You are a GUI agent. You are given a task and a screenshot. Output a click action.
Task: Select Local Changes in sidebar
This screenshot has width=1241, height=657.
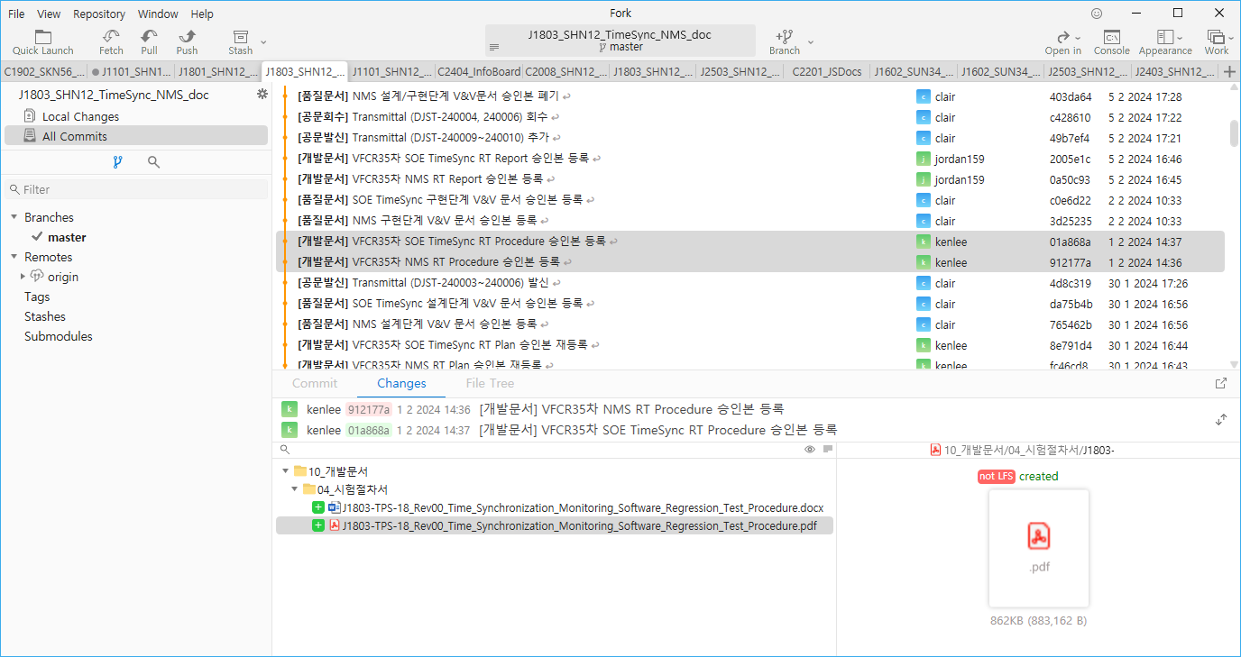point(80,116)
